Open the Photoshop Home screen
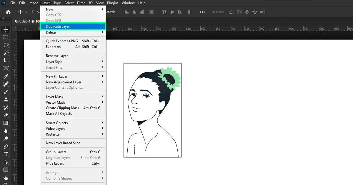This screenshot has height=185, width=353. pos(8,12)
